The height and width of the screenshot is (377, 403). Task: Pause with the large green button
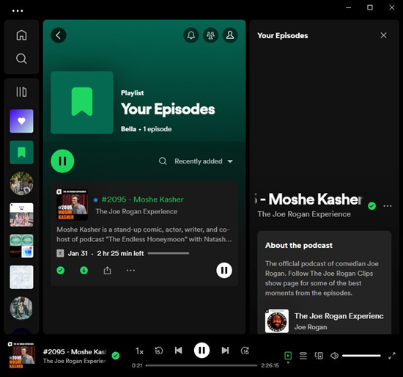(62, 161)
